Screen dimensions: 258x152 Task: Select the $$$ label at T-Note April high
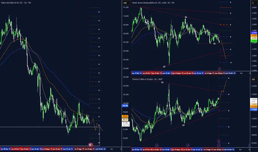tap(162, 82)
